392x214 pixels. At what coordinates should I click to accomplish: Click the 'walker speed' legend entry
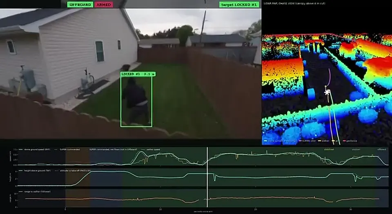tap(151, 150)
